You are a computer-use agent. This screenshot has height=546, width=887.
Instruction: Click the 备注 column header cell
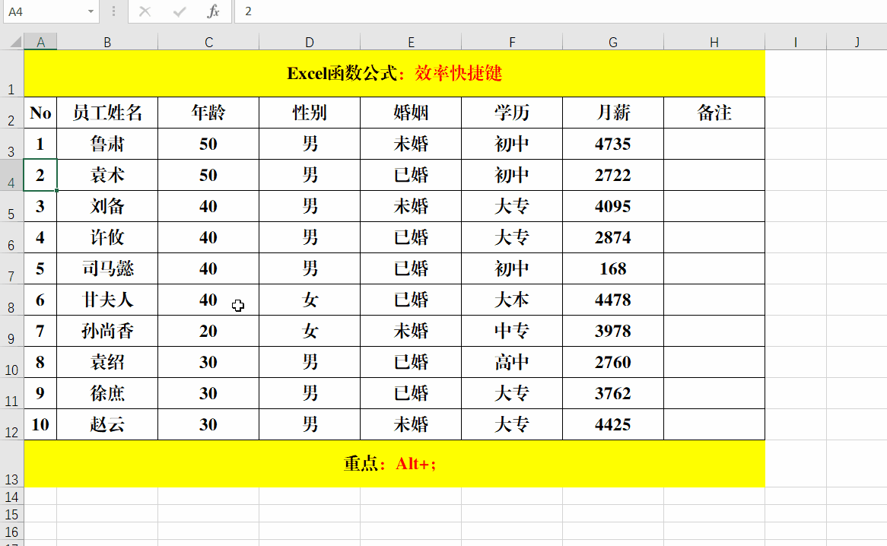pos(714,113)
